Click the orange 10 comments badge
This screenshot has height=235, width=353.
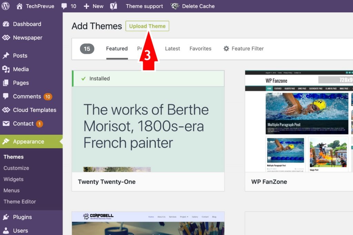pos(48,96)
